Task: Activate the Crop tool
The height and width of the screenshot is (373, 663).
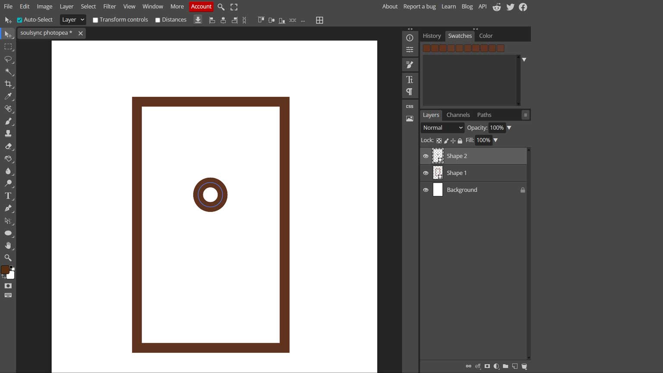Action: [x=8, y=84]
